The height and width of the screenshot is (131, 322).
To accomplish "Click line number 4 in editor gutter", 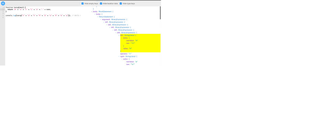I will pyautogui.click(x=3, y=13).
